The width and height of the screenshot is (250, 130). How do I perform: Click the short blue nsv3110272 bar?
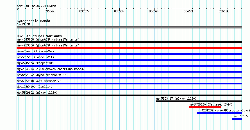[237, 119]
